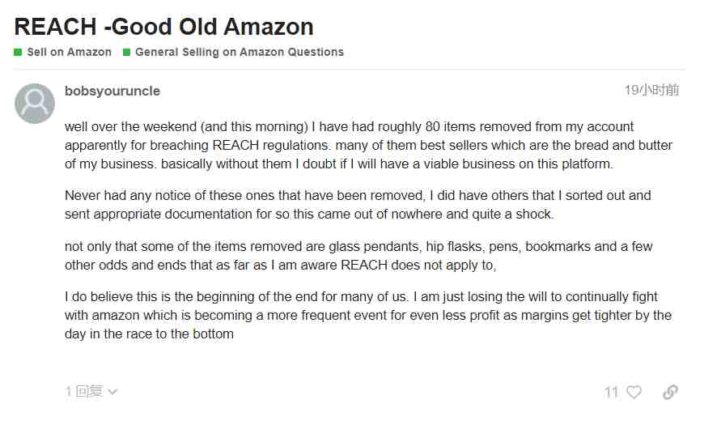Open the bobsyouruncle username link
717x425 pixels.
(112, 91)
